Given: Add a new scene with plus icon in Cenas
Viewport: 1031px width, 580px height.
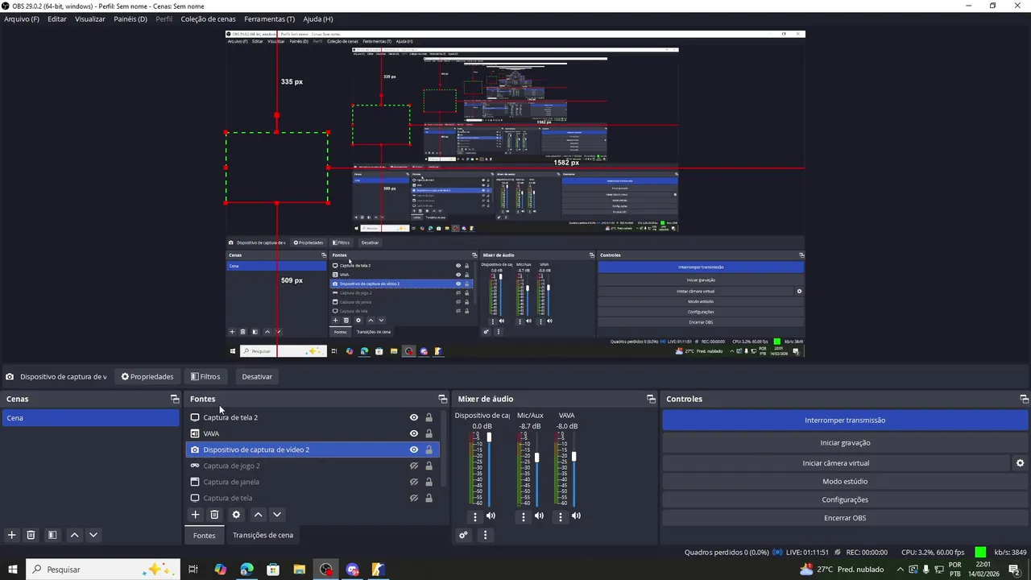Looking at the screenshot, I should (x=11, y=535).
